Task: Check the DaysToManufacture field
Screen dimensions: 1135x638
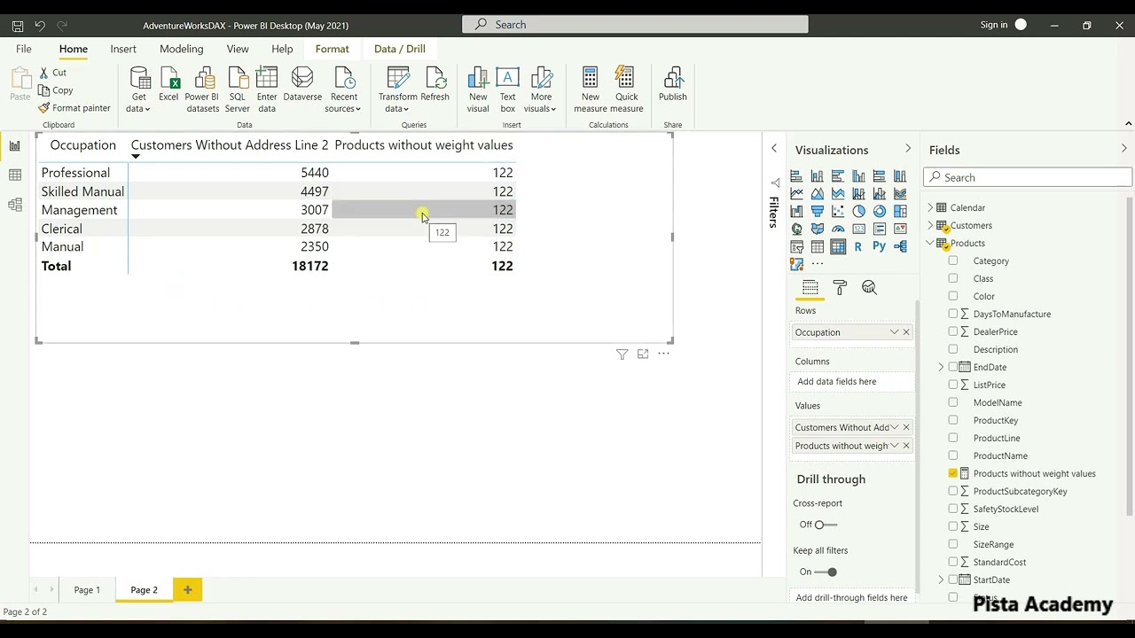Action: 953,314
